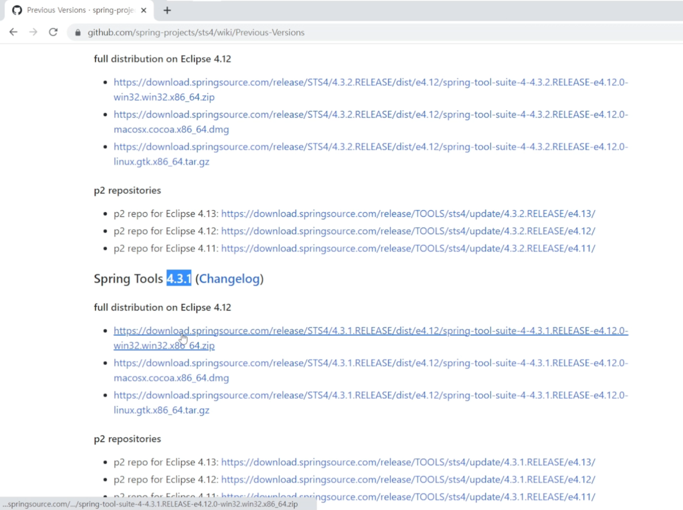Screen dimensions: 683x510
Task: Open 4.3.2 p2 repo for Eclipse 4.13
Action: point(408,214)
